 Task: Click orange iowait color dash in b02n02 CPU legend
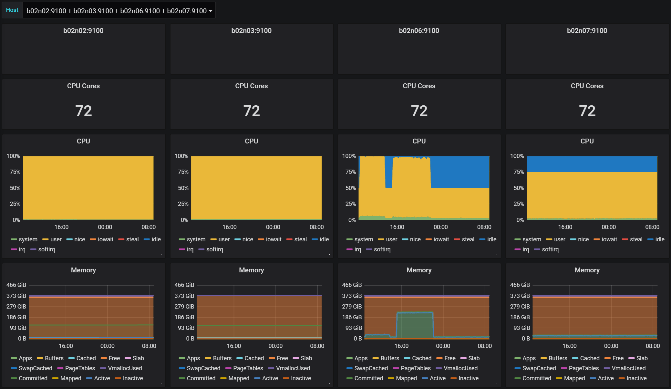[x=93, y=239]
